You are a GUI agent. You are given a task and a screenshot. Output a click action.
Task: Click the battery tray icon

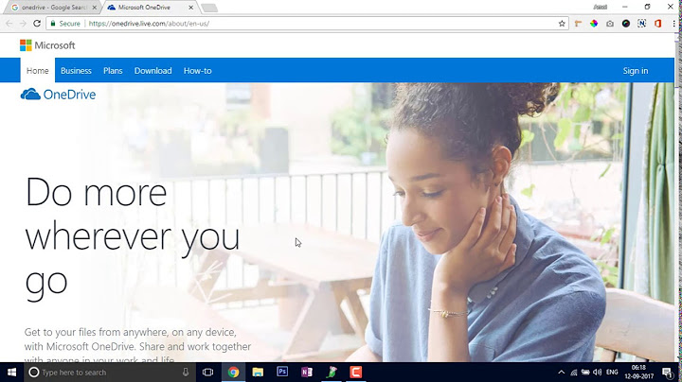coord(585,372)
